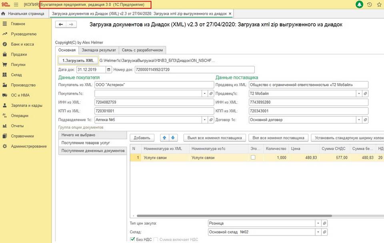384x243 pixels.
Task: Click the Номенклатура из XML column header
Action: [165, 149]
